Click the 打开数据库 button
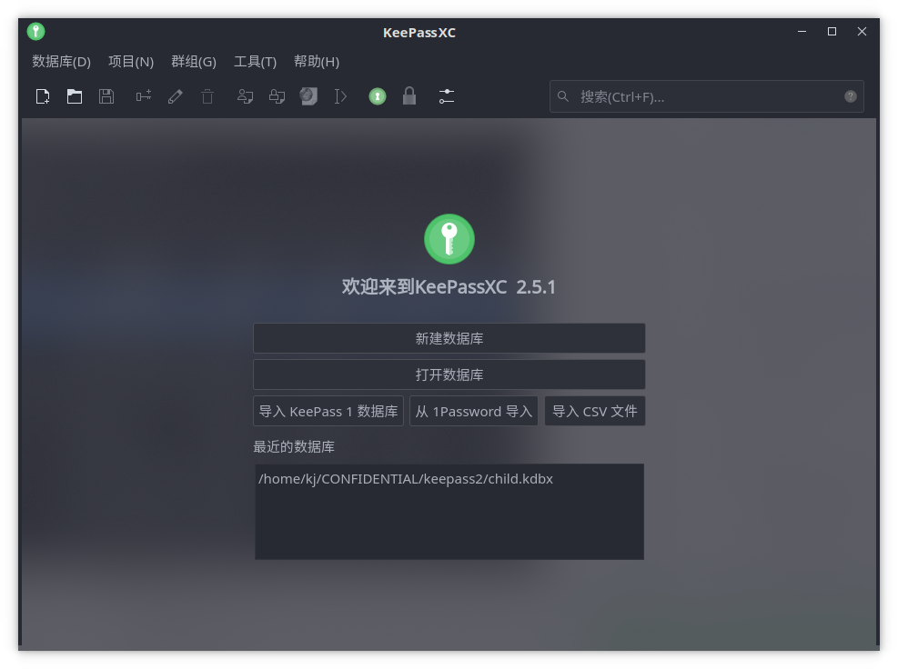898x669 pixels. point(449,374)
